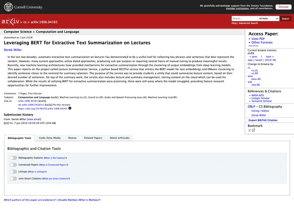Image resolution: width=294 pixels, height=219 pixels.
Task: Open What is the Explorer? link
Action: 55,158
